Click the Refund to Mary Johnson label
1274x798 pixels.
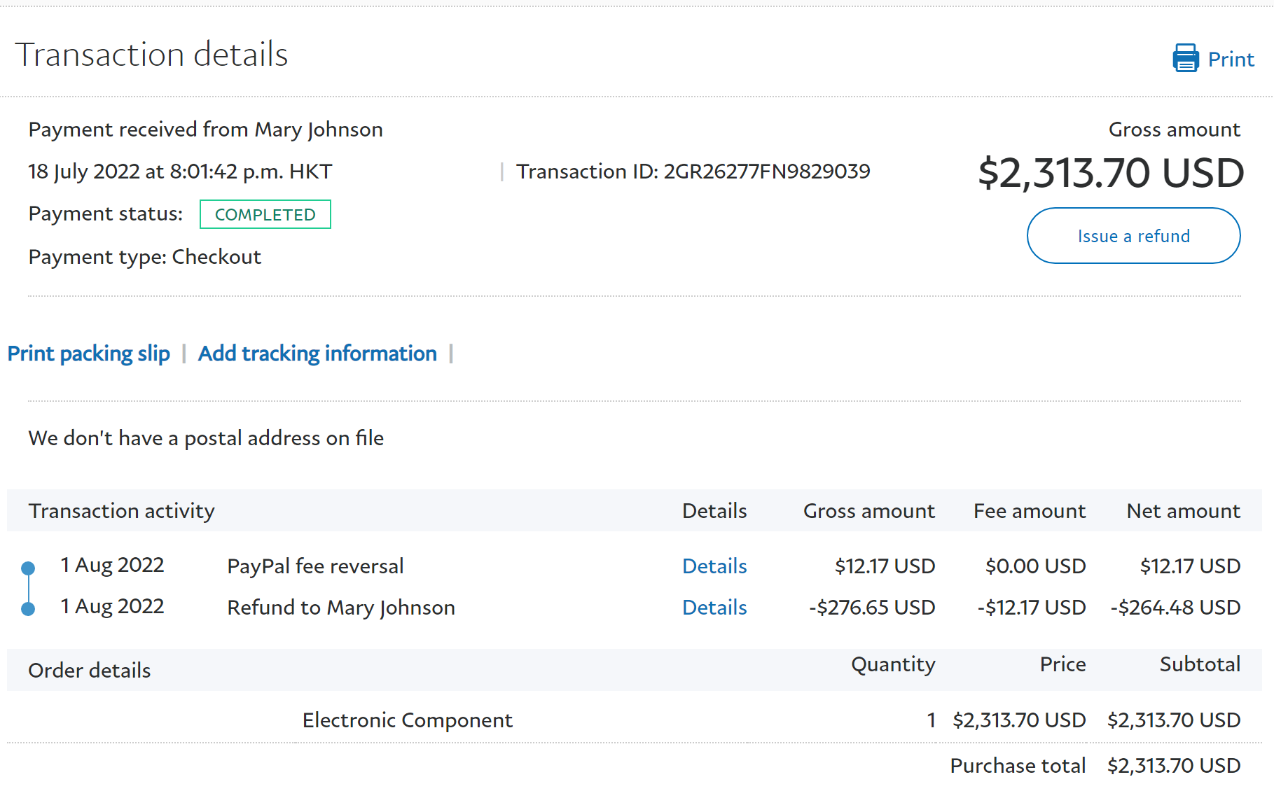341,607
